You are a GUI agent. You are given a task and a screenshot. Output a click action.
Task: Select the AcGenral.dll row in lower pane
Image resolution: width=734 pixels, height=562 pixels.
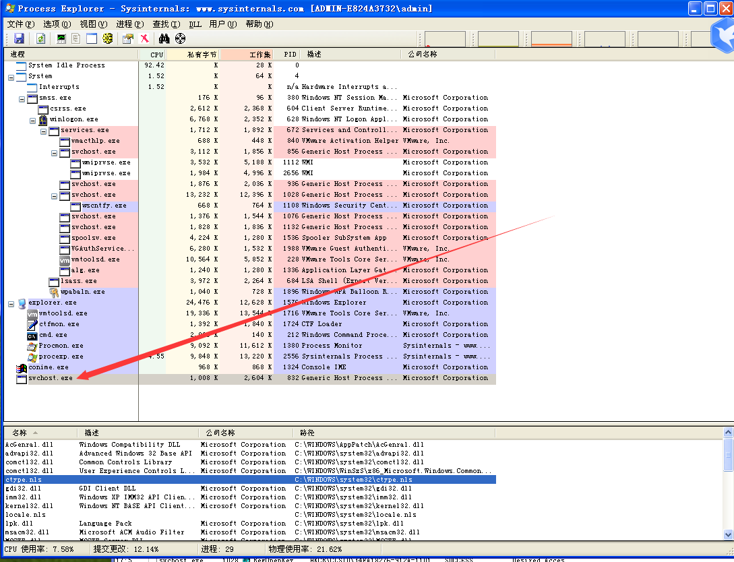(250, 445)
